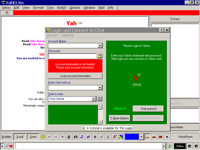
Task: Click the S checkmark spell icon
Action: pos(170,146)
